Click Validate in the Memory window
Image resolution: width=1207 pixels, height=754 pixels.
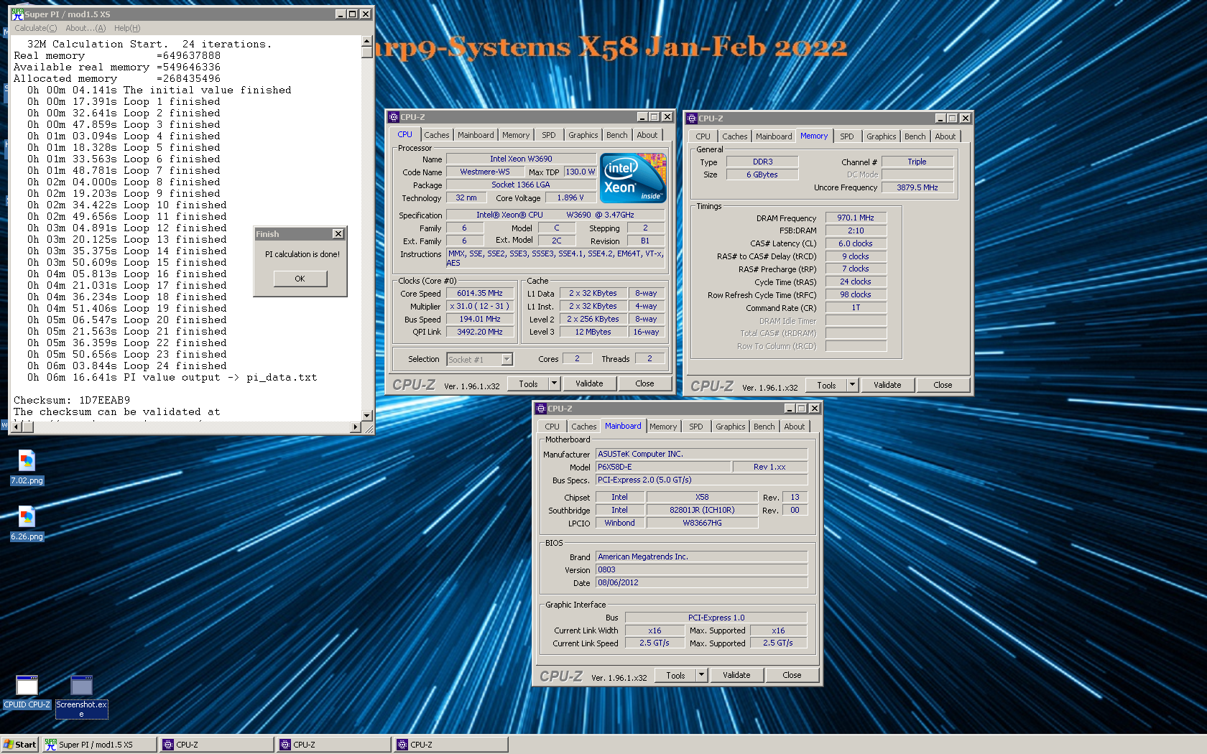(x=887, y=386)
